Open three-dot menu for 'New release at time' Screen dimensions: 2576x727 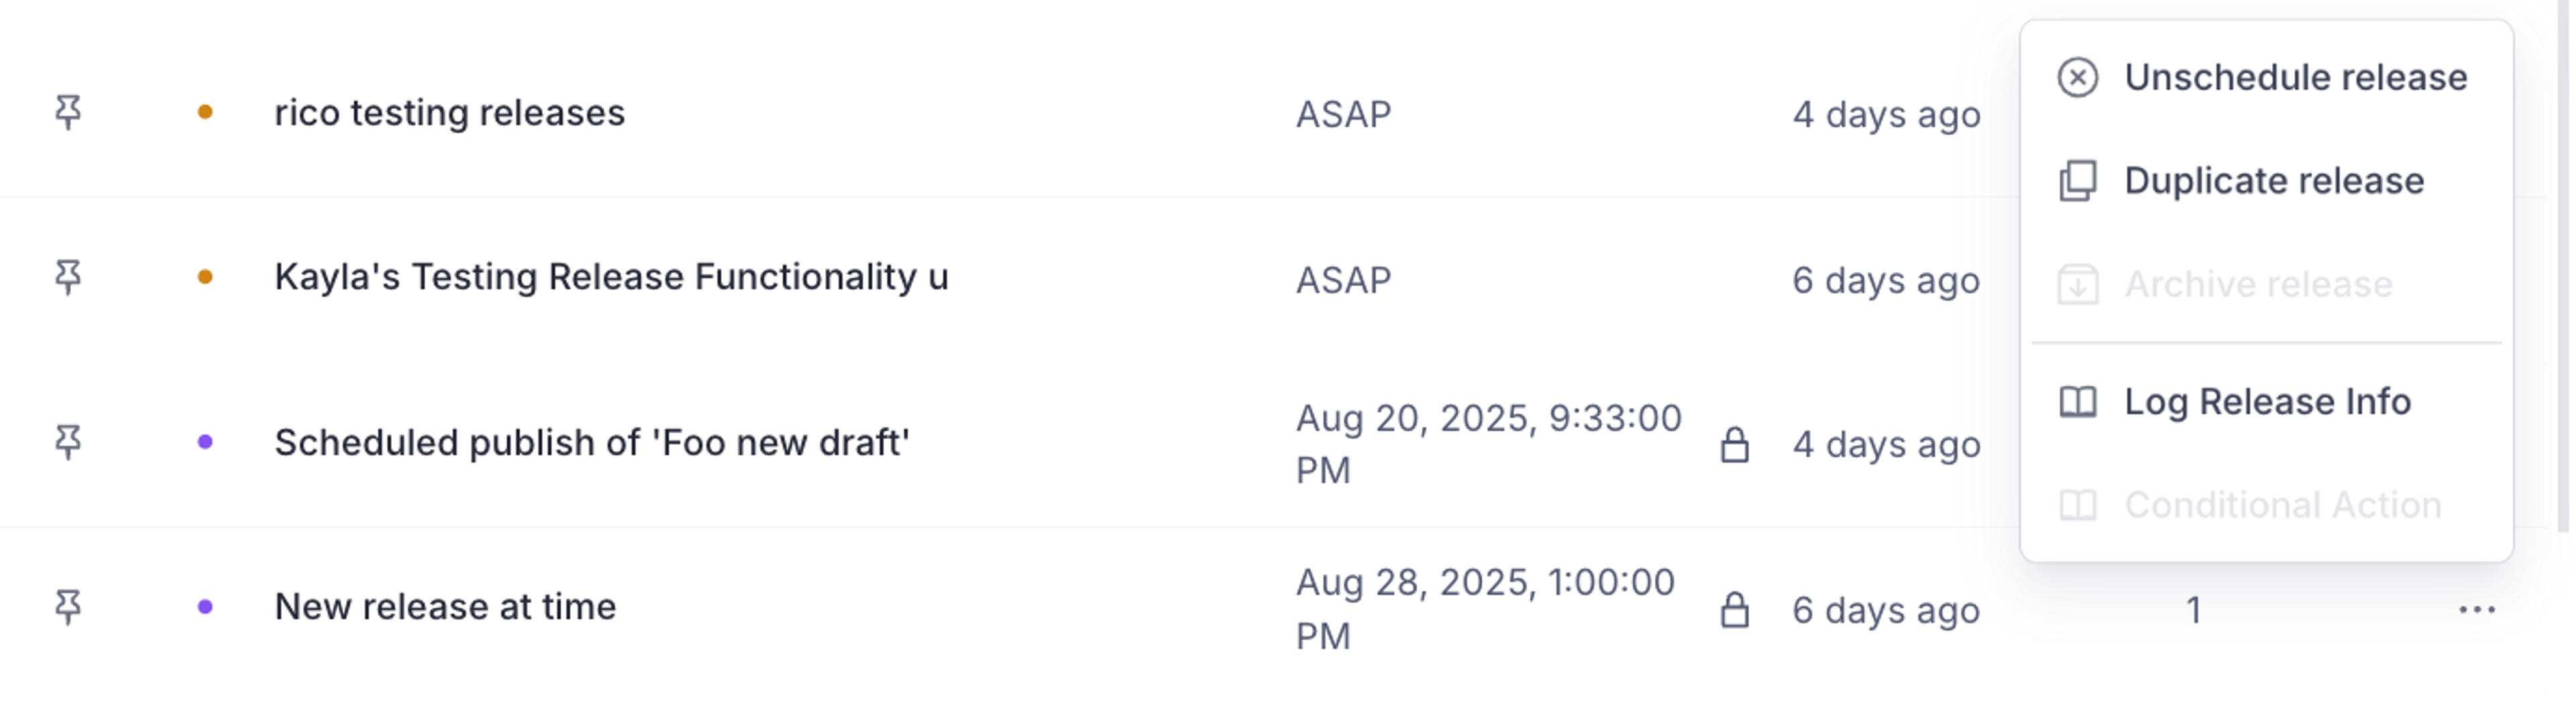click(x=2476, y=610)
